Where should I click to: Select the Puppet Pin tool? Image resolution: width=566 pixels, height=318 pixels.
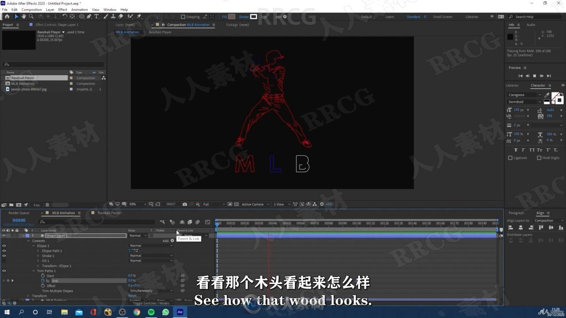(139, 17)
